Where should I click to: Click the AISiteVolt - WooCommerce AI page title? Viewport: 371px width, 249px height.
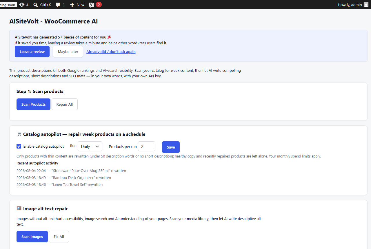pos(54,21)
